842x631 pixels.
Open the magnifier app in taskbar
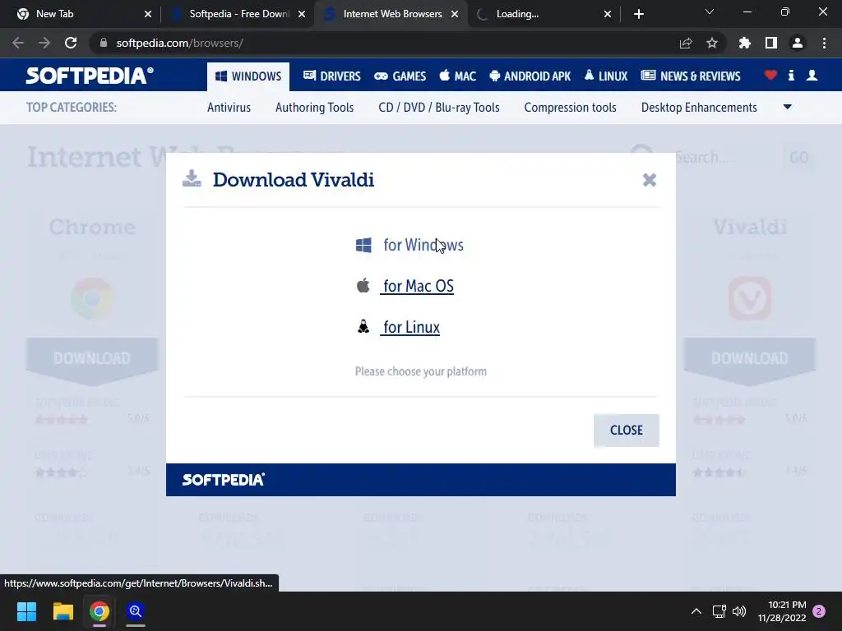(136, 611)
